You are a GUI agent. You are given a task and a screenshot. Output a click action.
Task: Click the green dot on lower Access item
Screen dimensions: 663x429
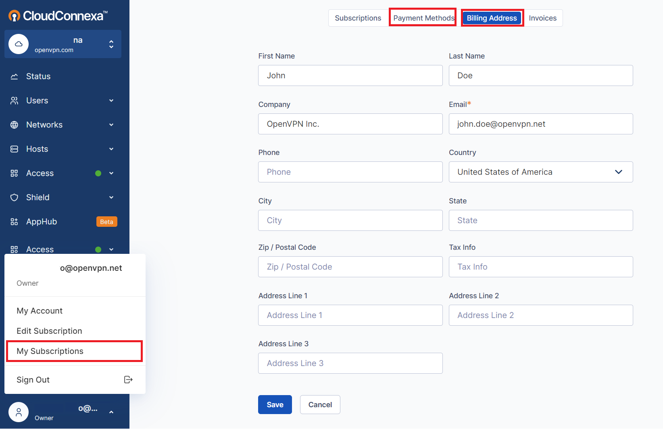pyautogui.click(x=98, y=249)
